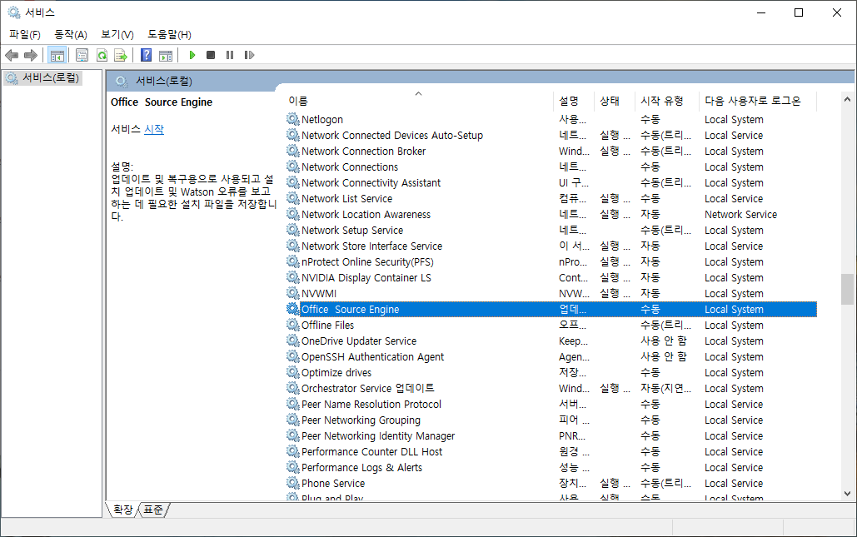Click the Back arrow toolbar icon
Image resolution: width=857 pixels, height=537 pixels.
[x=12, y=55]
